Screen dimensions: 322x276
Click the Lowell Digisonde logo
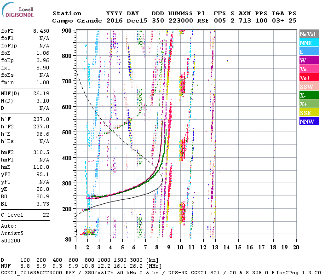coord(17,10)
